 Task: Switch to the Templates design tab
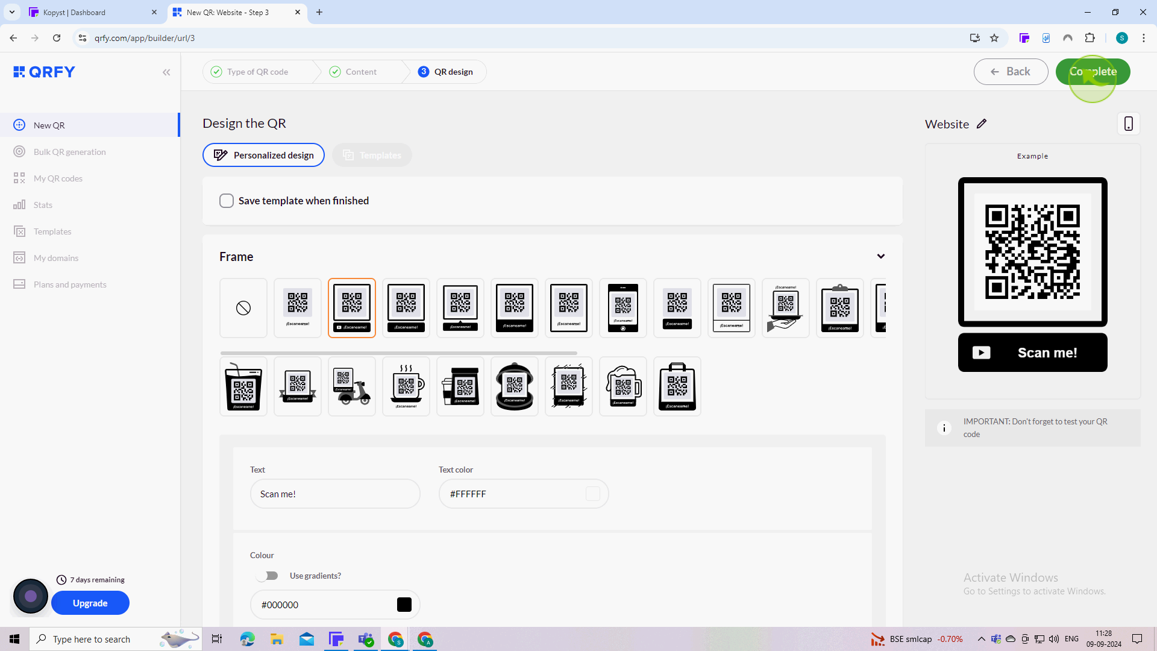(x=372, y=155)
